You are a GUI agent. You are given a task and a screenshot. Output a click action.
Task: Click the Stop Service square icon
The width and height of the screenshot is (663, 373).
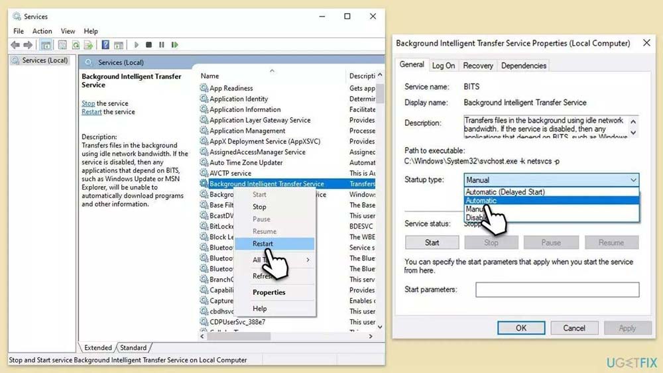click(149, 45)
